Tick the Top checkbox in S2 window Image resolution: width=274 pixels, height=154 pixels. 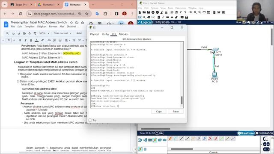tap(90, 120)
